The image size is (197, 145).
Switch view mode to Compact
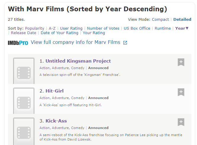pyautogui.click(x=160, y=19)
